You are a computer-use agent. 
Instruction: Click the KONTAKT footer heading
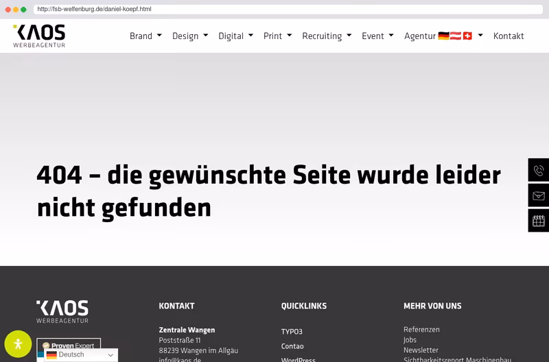pyautogui.click(x=176, y=306)
